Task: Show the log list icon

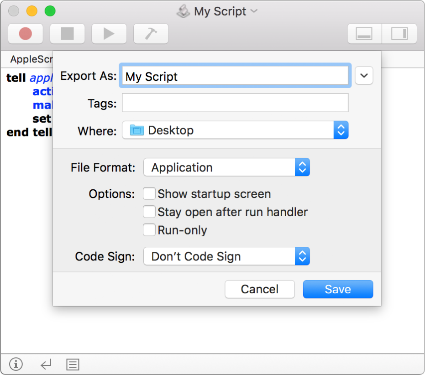Action: coord(73,364)
